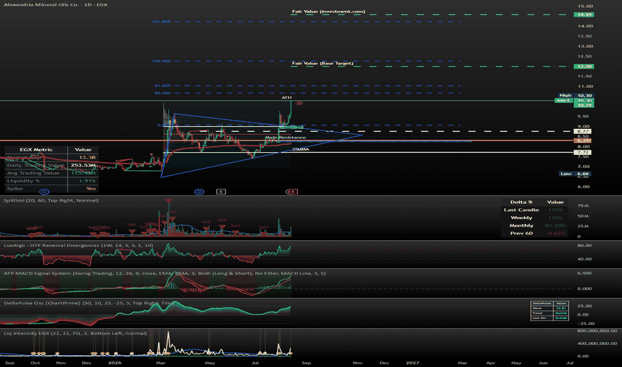Click the Fair Value (investment.com) label

click(328, 11)
